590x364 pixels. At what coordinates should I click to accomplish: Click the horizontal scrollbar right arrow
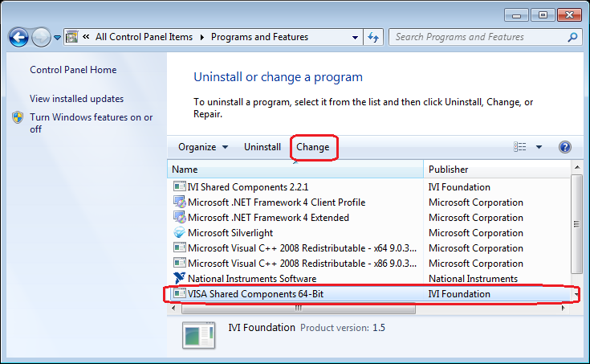pos(564,309)
